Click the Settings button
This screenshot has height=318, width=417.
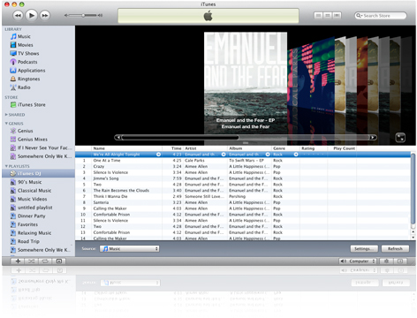[365, 249]
